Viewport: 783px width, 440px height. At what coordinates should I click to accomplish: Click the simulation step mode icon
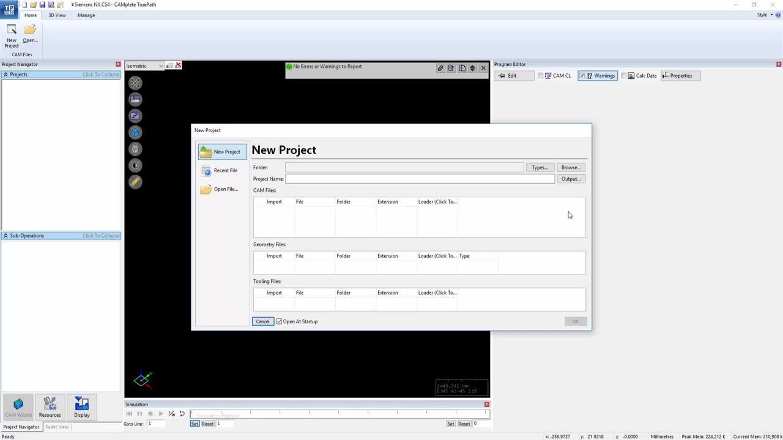171,414
